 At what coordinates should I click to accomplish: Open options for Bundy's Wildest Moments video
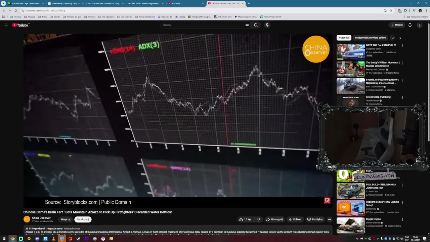pos(403,63)
